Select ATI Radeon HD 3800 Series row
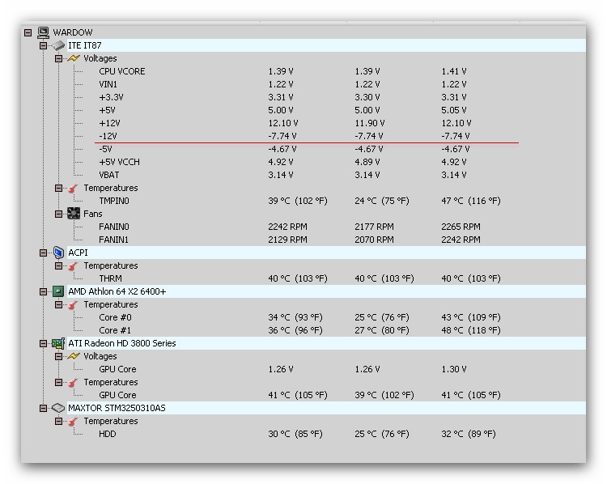The width and height of the screenshot is (607, 484). (x=326, y=343)
